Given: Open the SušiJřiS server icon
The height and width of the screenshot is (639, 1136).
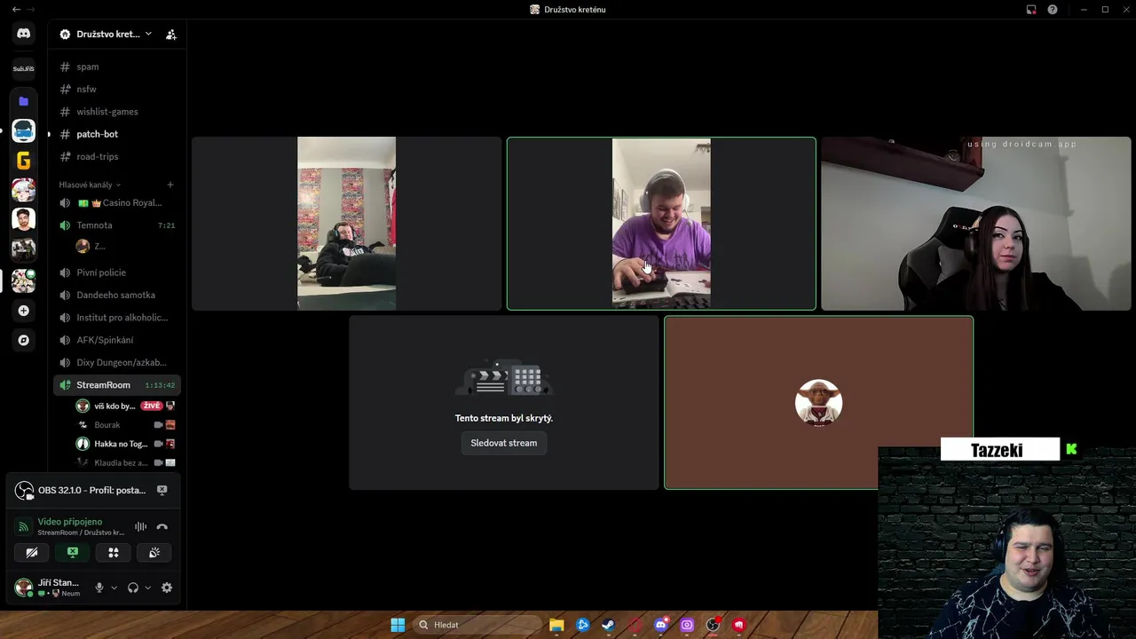Looking at the screenshot, I should (24, 68).
